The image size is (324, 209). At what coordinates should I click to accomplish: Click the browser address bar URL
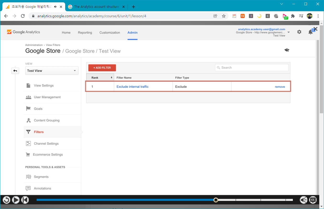(x=92, y=16)
